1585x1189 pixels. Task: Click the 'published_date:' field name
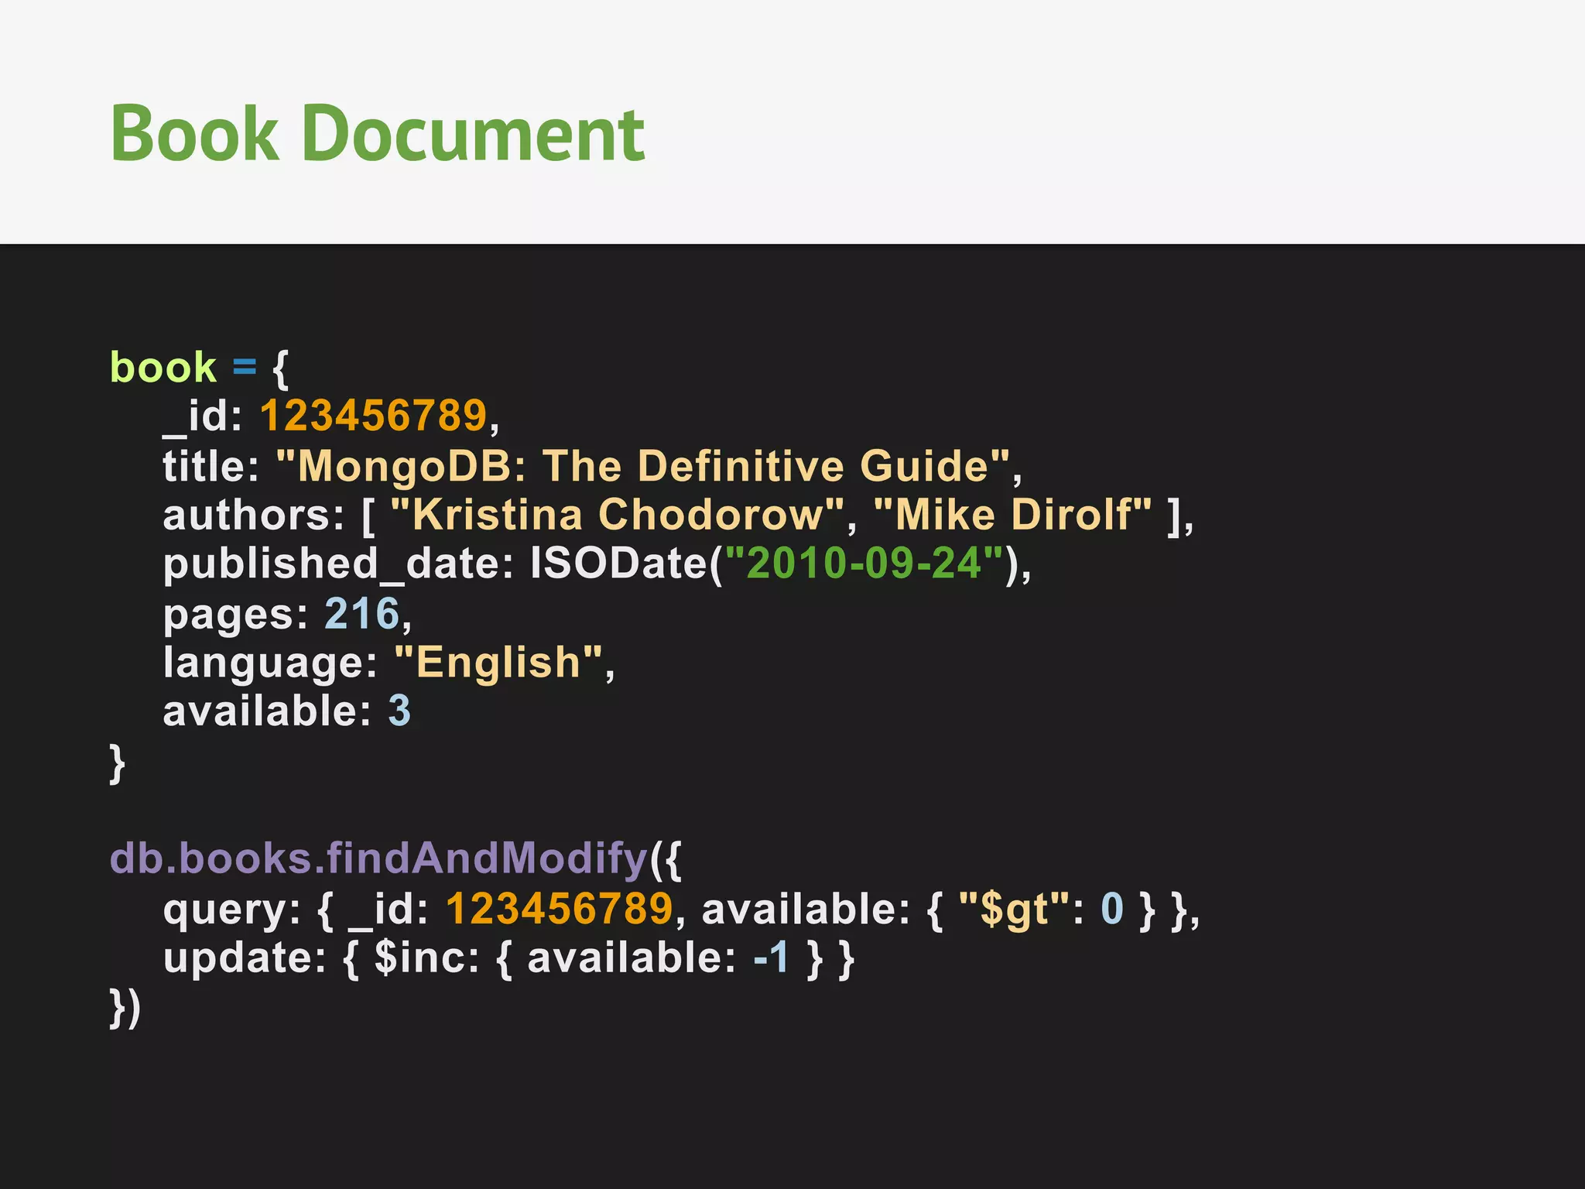[338, 564]
